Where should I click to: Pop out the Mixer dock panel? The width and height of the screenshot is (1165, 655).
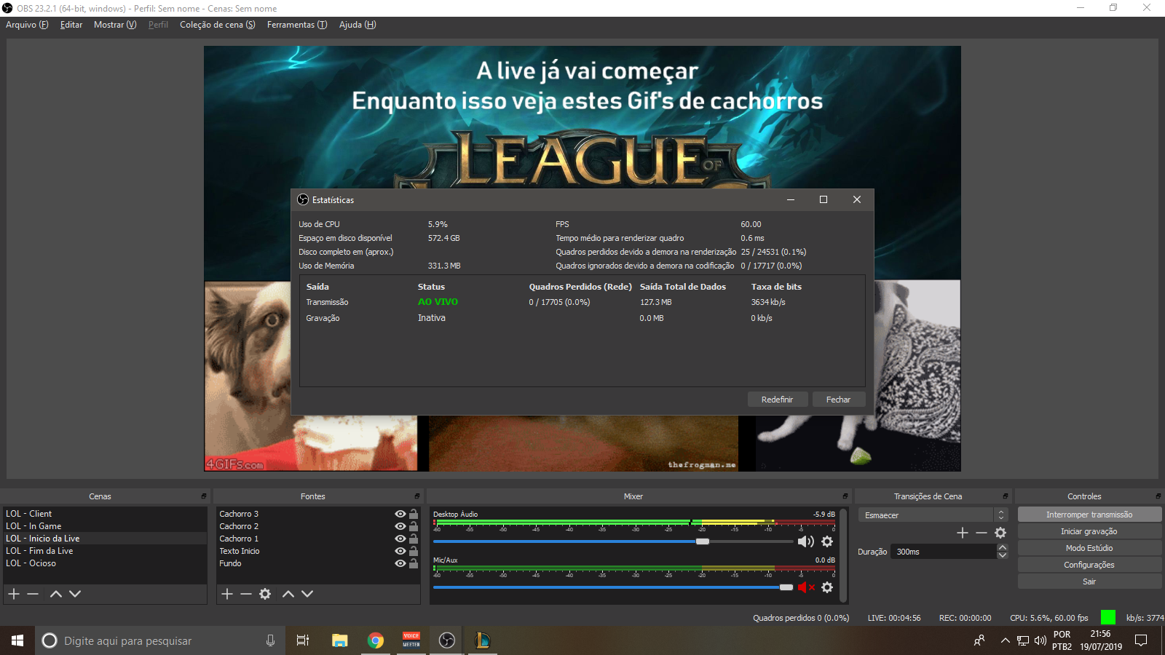845,496
